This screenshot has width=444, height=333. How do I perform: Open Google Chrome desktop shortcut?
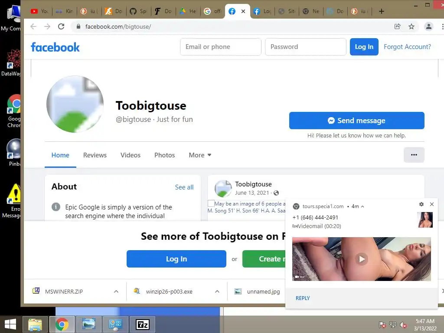[13, 111]
